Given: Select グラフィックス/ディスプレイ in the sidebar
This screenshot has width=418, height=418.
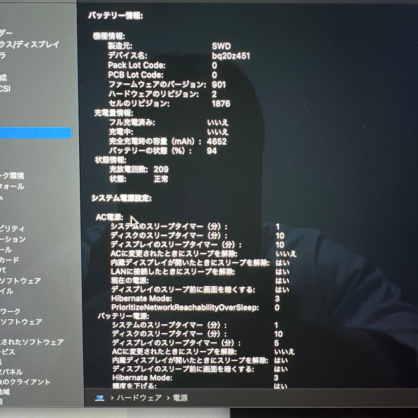Looking at the screenshot, I should point(31,44).
